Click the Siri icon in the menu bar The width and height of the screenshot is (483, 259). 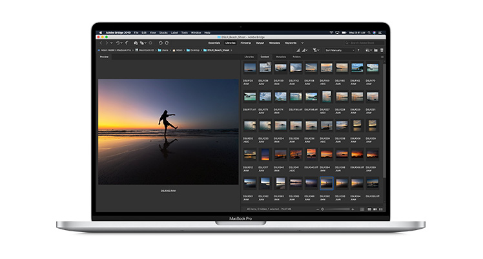pos(375,33)
